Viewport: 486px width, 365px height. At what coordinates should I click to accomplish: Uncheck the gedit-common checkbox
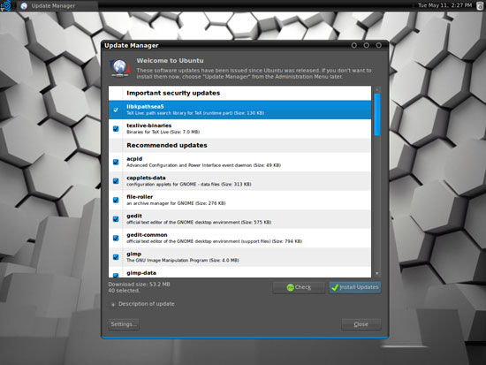(116, 238)
